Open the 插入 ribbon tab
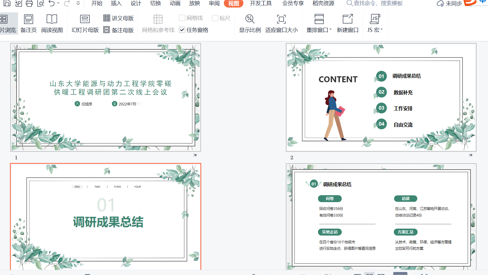The height and width of the screenshot is (275, 488). pos(116,3)
